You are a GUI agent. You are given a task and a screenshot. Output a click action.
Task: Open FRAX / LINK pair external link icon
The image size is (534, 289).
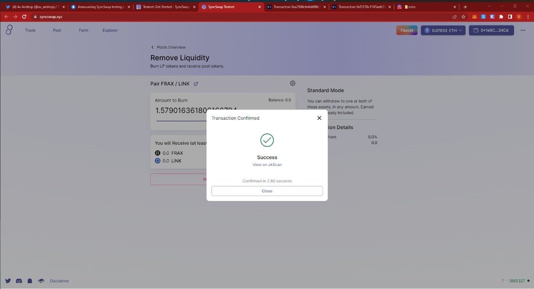196,84
